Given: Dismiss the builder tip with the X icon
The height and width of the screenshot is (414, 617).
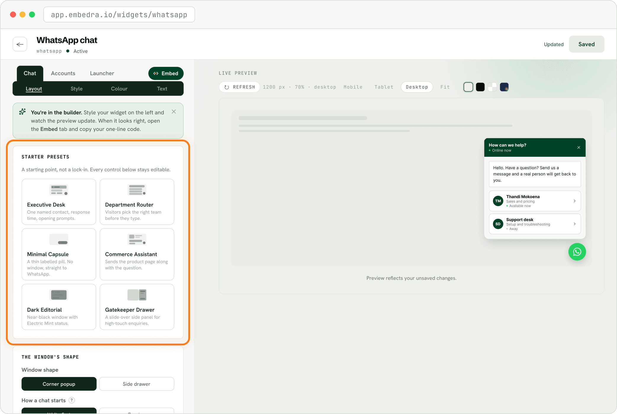Looking at the screenshot, I should [174, 111].
